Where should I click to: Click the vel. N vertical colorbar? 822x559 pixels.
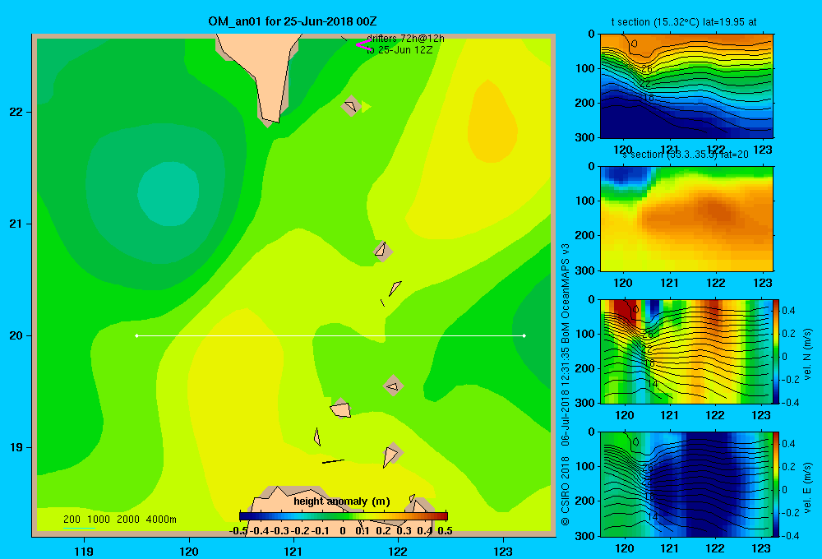[776, 351]
